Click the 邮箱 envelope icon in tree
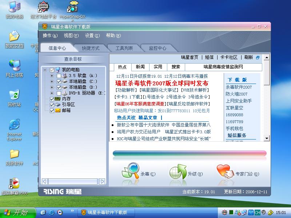The width and height of the screenshot is (291, 218). (58, 110)
